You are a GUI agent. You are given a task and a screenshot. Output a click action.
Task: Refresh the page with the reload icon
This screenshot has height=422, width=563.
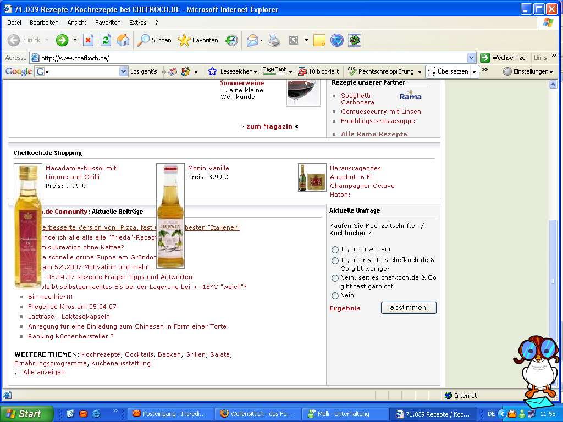(x=106, y=40)
